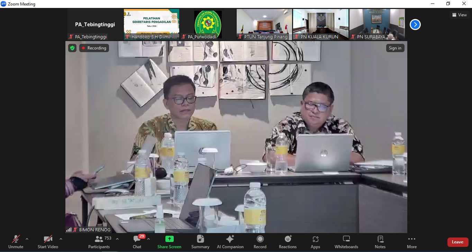Open the Reactions panel
The width and height of the screenshot is (472, 252).
(x=288, y=242)
